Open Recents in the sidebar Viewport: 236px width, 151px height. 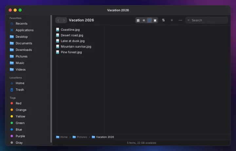[x=29, y=24]
